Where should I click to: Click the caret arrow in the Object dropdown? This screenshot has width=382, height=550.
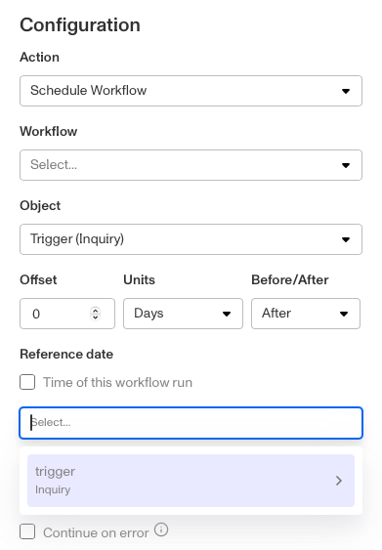[x=346, y=240]
